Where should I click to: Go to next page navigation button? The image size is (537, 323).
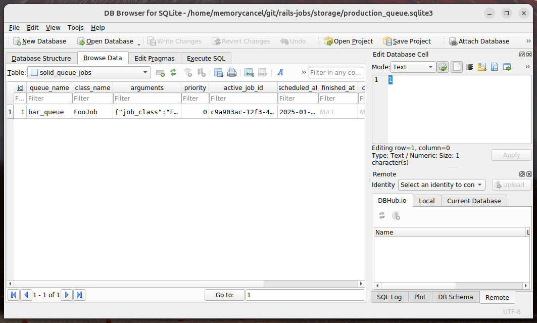tap(67, 295)
